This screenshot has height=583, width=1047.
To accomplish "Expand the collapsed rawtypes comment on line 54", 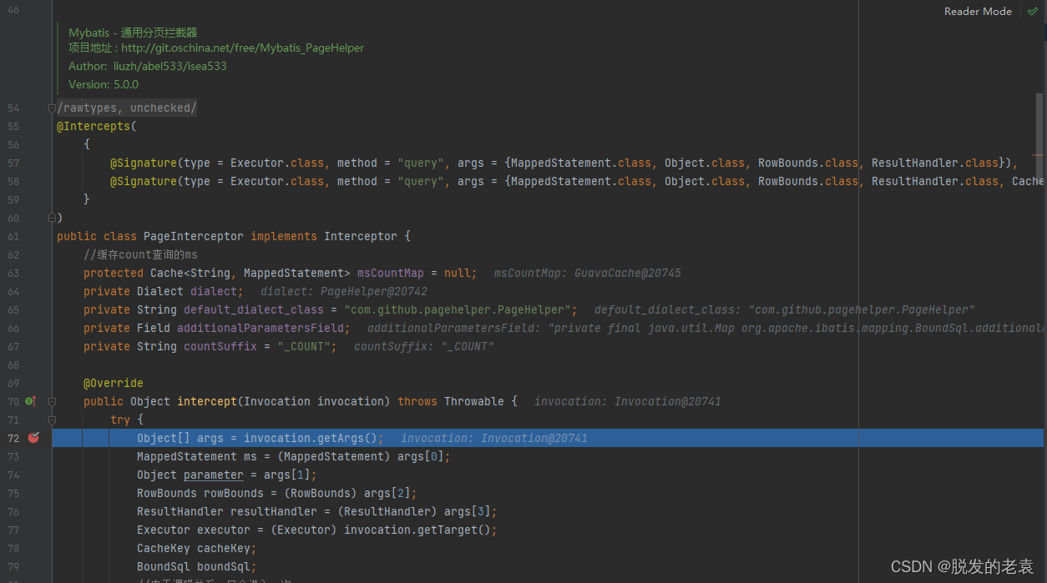I will coord(52,107).
